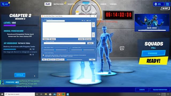This screenshot has width=171, height=96.
Task: Click the playback position seek bar
Action: click(74, 59)
